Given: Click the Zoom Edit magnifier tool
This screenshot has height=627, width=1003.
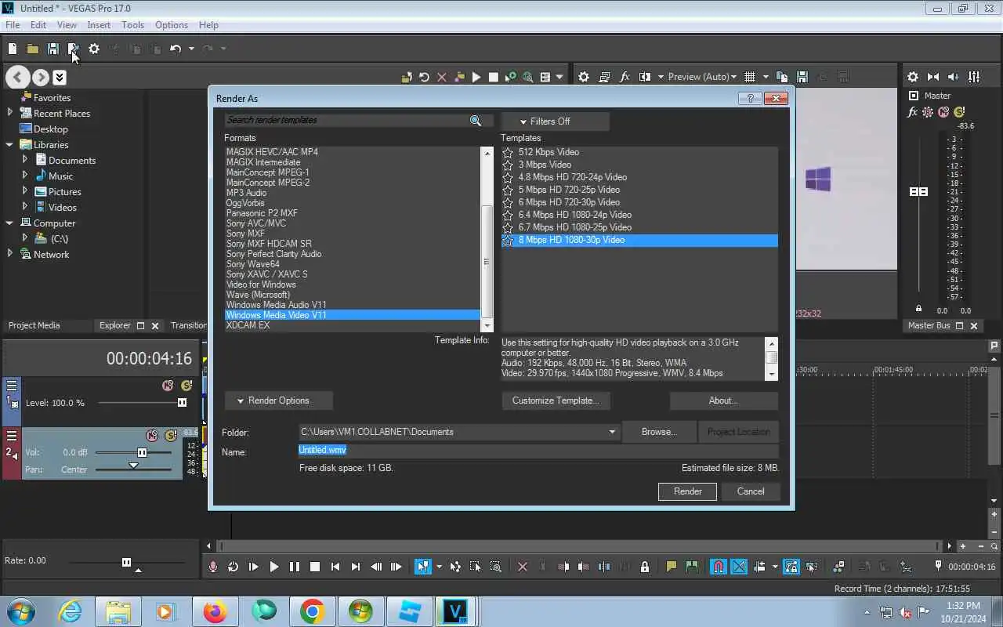Looking at the screenshot, I should [495, 567].
